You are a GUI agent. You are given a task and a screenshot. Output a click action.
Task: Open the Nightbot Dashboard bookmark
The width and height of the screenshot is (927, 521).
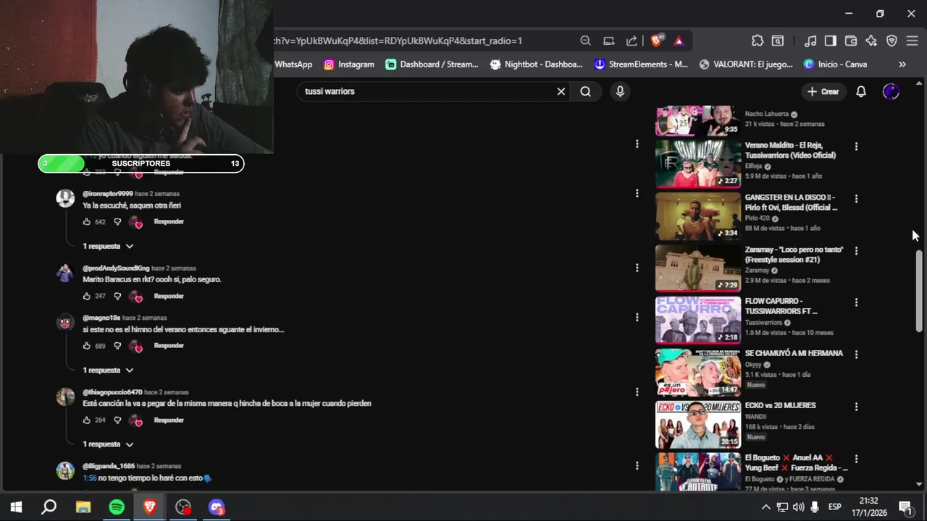537,64
